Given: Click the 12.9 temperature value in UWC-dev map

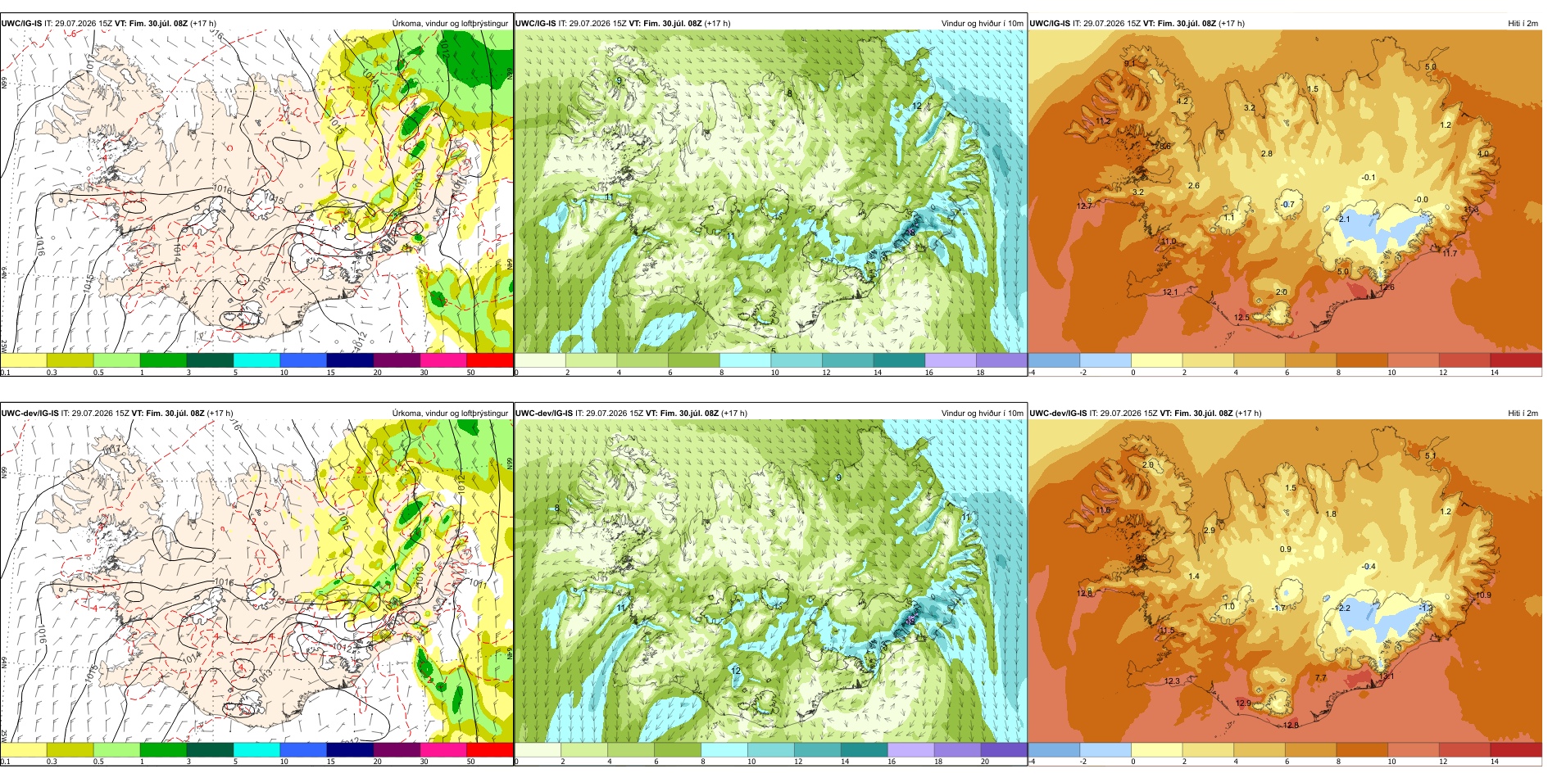Looking at the screenshot, I should point(1243,703).
